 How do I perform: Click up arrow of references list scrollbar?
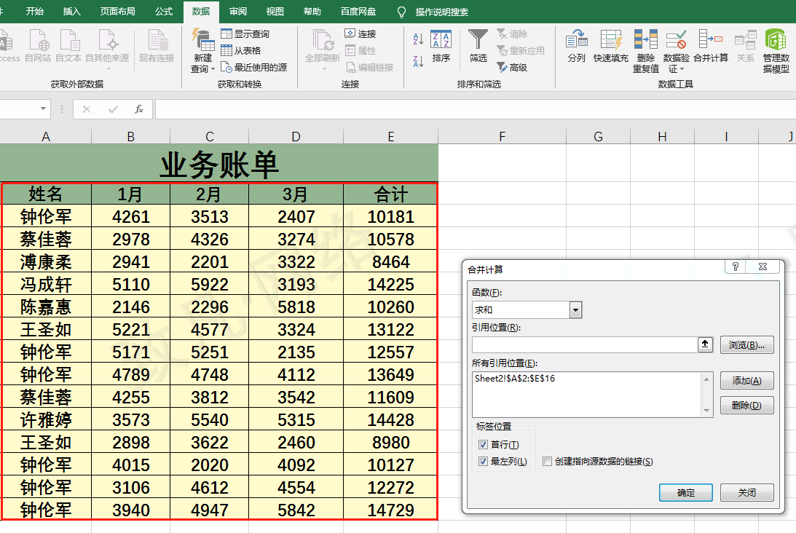(x=706, y=379)
